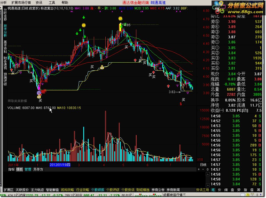The width and height of the screenshot is (266, 198).
Task: Click the MA10: 10830.15 volume label
Action: (x=69, y=108)
